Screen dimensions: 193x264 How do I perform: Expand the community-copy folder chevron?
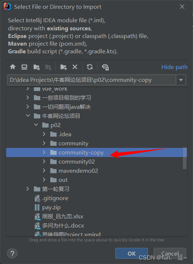pos(44,152)
